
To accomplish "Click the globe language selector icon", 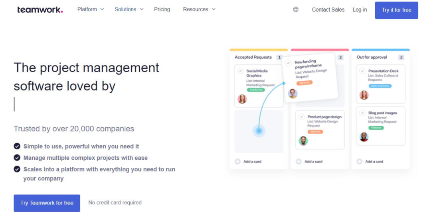I will point(296,10).
